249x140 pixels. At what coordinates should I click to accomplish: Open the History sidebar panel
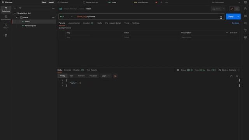tap(6, 26)
